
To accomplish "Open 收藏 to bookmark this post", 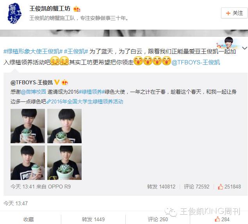I will pos(29,219).
